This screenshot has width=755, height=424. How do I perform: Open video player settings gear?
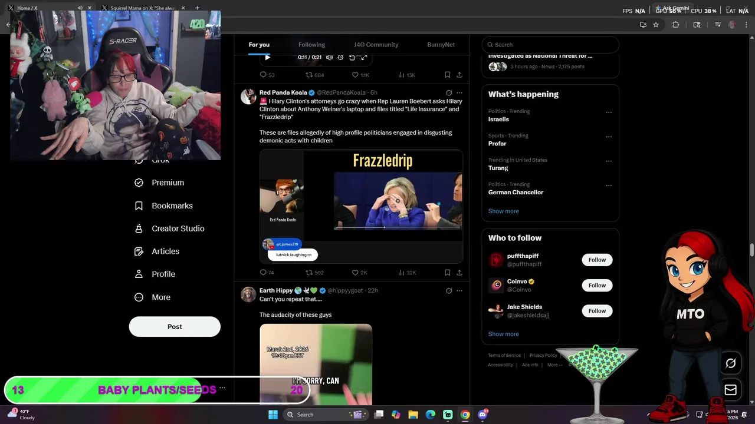tap(340, 57)
